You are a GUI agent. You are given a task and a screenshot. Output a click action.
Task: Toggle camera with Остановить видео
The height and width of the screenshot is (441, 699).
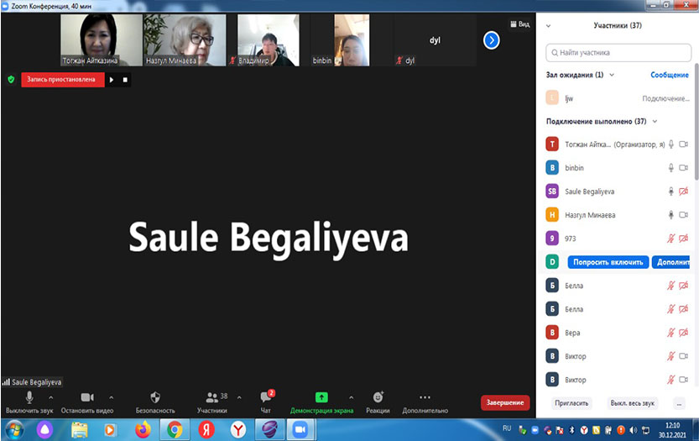pyautogui.click(x=87, y=397)
